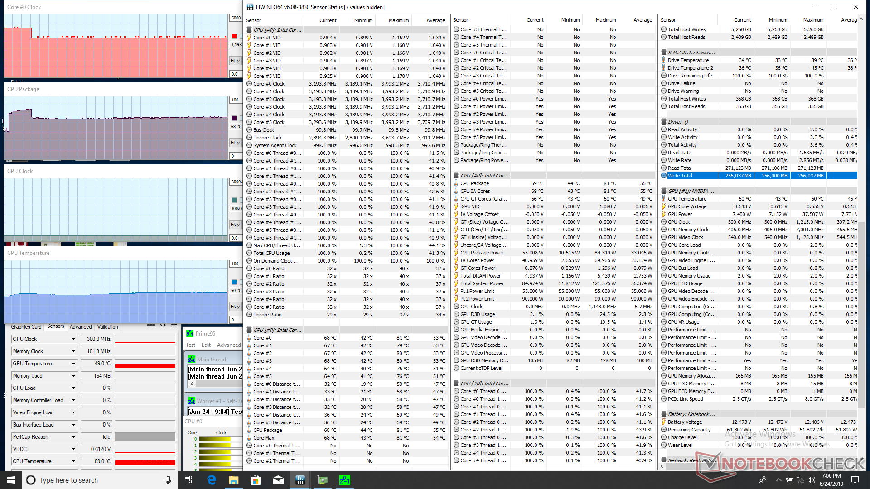
Task: Open HWiNFO from the taskbar
Action: pyautogui.click(x=300, y=480)
